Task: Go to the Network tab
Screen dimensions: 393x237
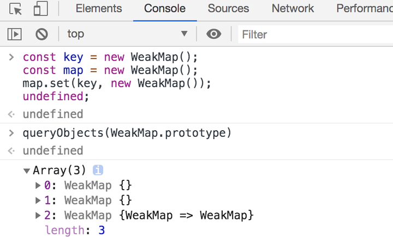Action: click(x=293, y=9)
